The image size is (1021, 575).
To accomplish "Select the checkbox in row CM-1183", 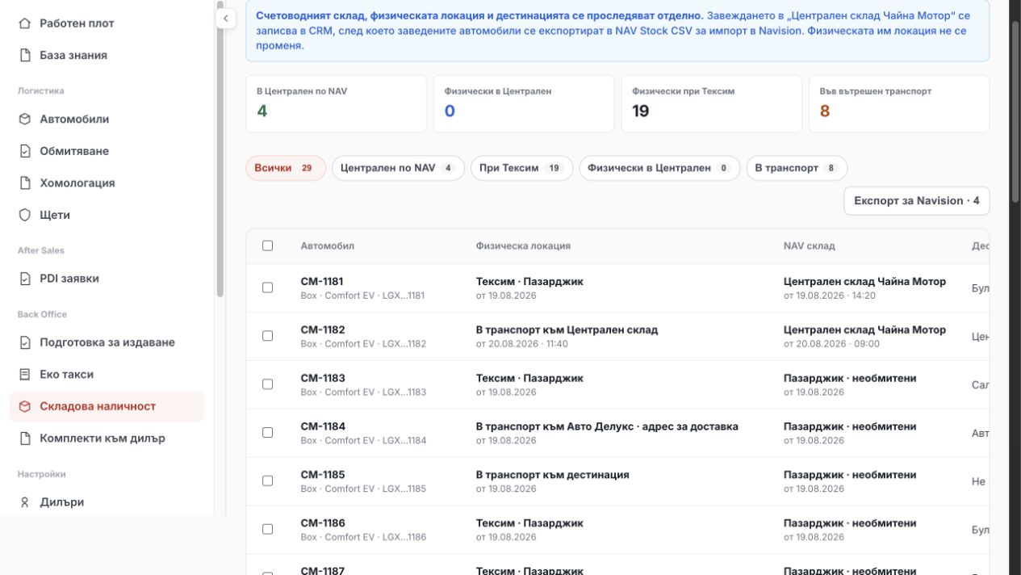I will (268, 384).
